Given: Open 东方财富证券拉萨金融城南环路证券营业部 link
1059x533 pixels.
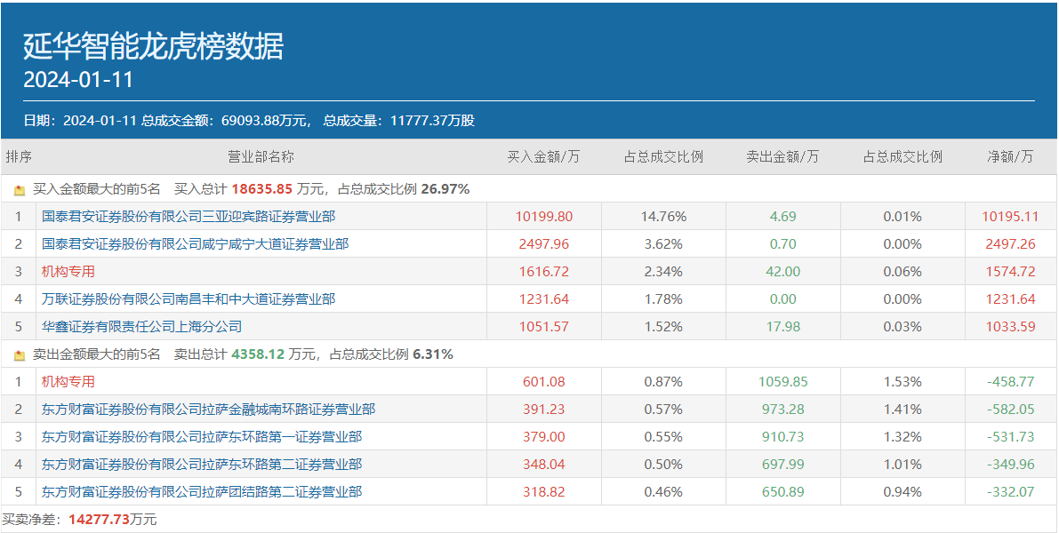Looking at the screenshot, I should [209, 409].
